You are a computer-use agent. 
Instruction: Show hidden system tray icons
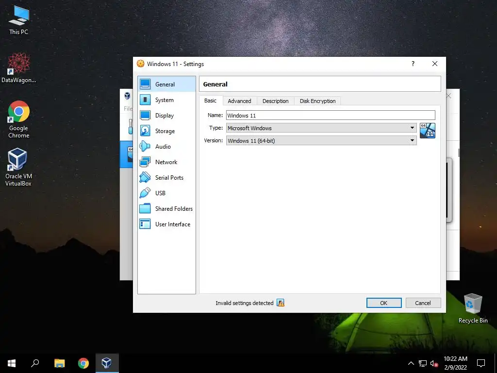(x=411, y=363)
